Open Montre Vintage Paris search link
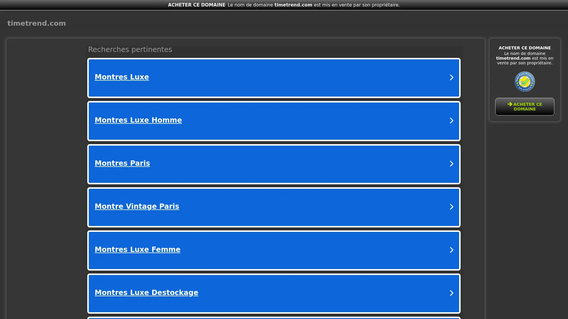 point(137,206)
